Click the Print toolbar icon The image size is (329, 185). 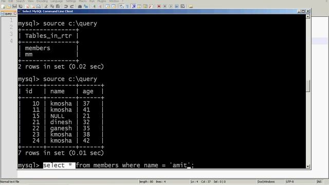pyautogui.click(x=39, y=6)
